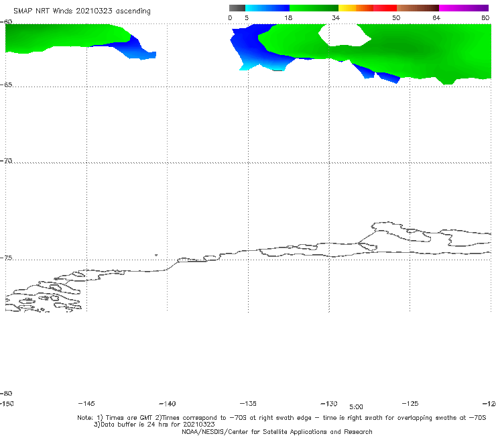Image resolution: width=496 pixels, height=436 pixels.
Task: Click the gray segment of the color bar
Action: 237,8
